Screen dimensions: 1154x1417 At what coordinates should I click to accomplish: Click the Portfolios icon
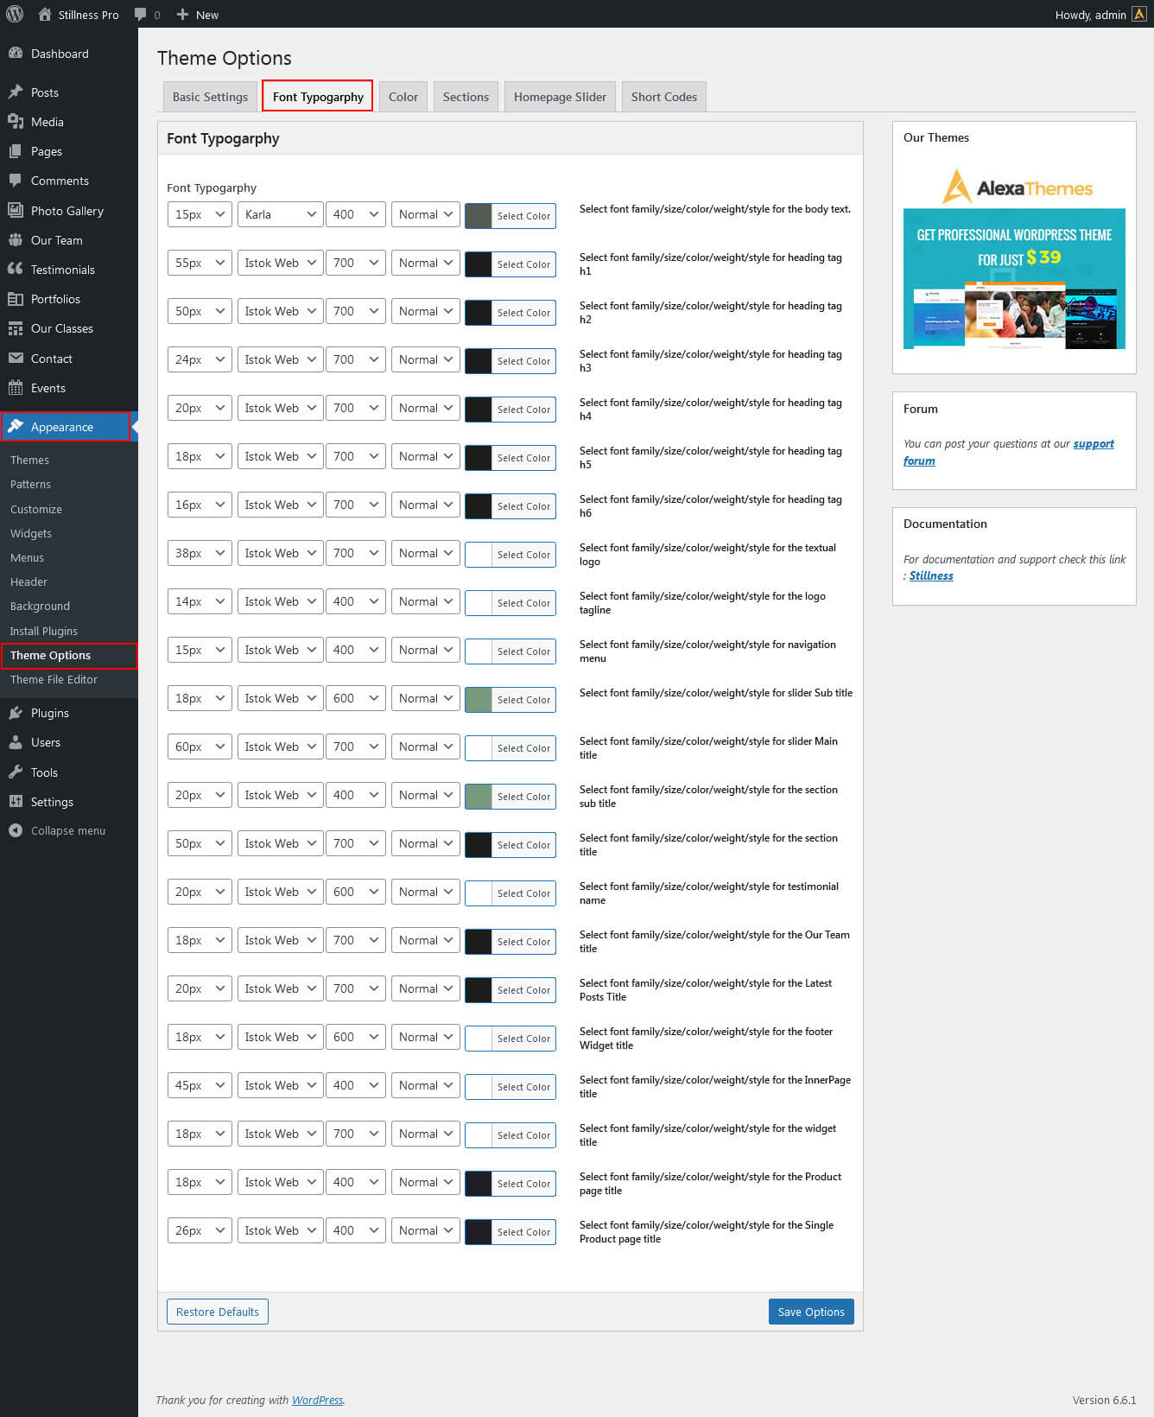tap(16, 298)
